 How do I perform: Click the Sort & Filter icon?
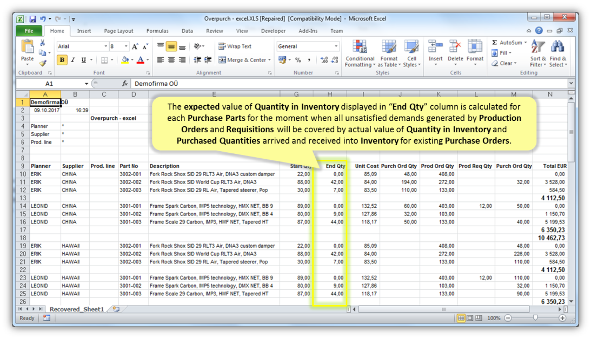537,47
